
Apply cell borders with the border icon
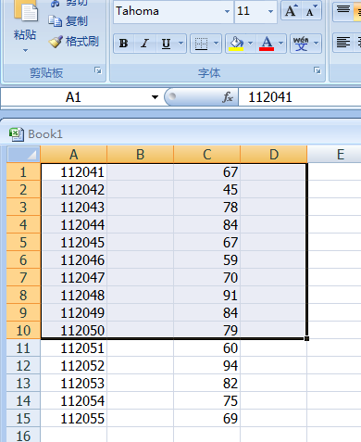pos(201,44)
